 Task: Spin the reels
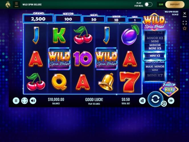tap(155, 99)
